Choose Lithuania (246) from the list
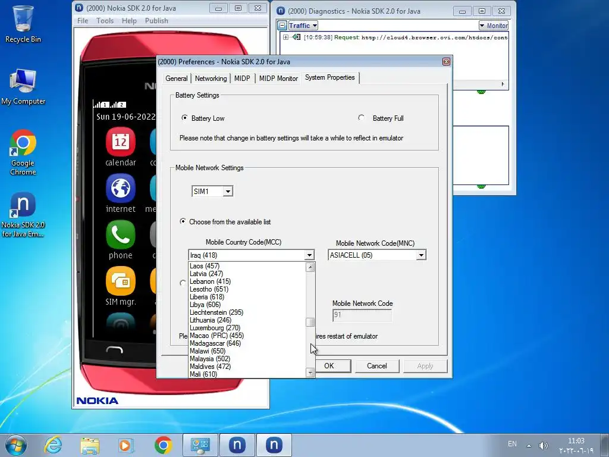609x457 pixels. click(x=247, y=320)
